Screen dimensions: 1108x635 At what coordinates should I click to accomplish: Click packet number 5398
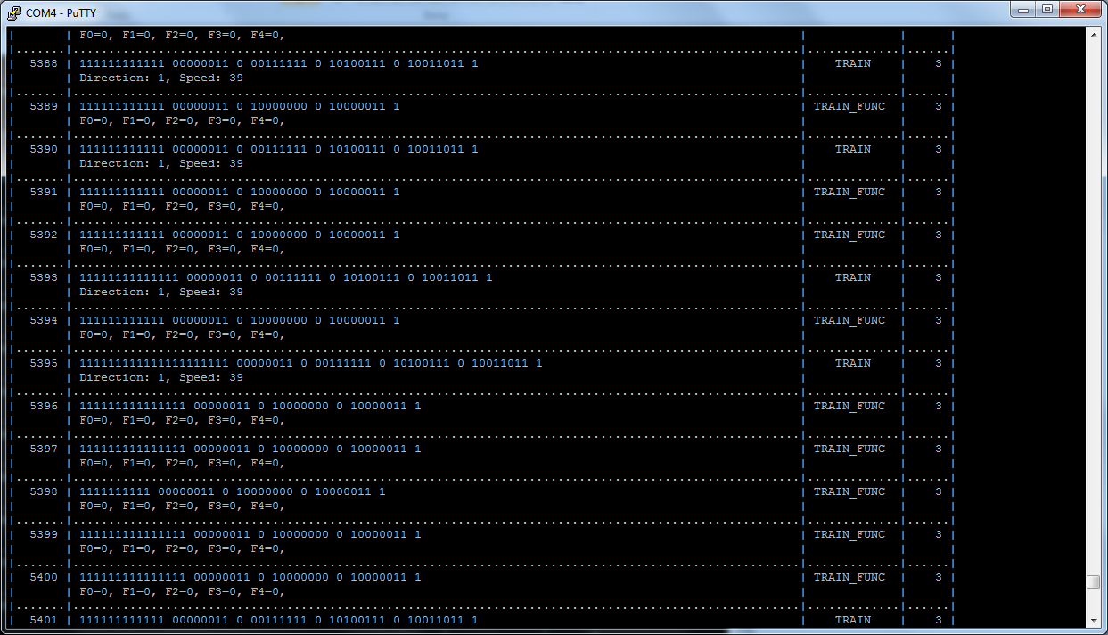point(44,492)
